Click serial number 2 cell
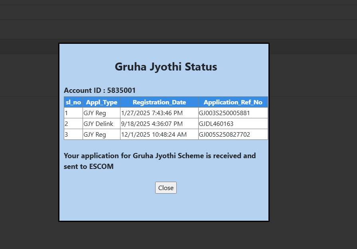Image resolution: width=357 pixels, height=249 pixels. tap(73, 124)
